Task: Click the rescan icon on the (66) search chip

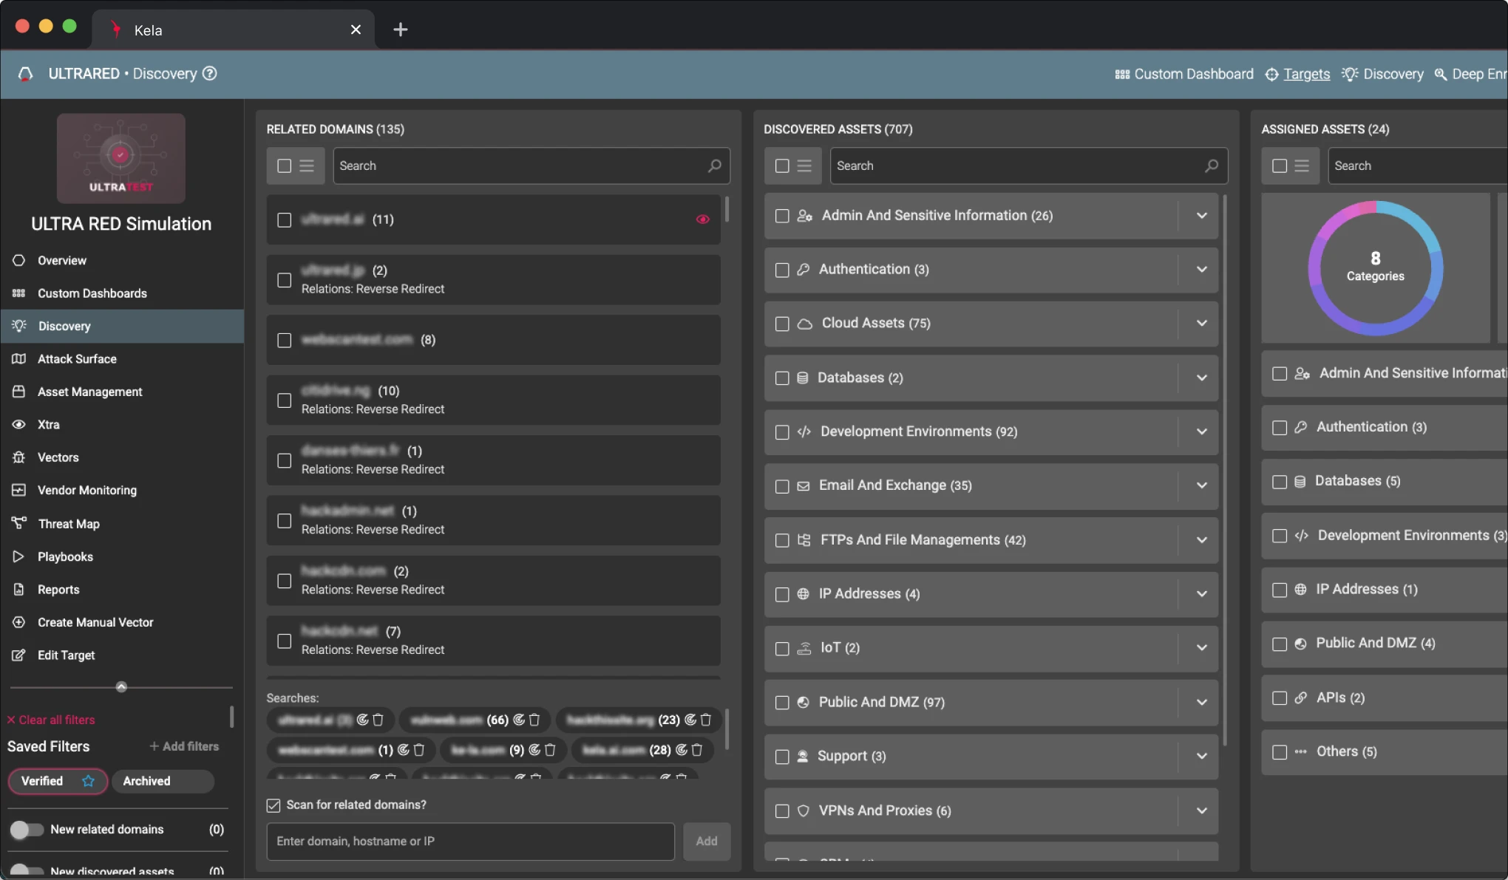Action: (519, 720)
